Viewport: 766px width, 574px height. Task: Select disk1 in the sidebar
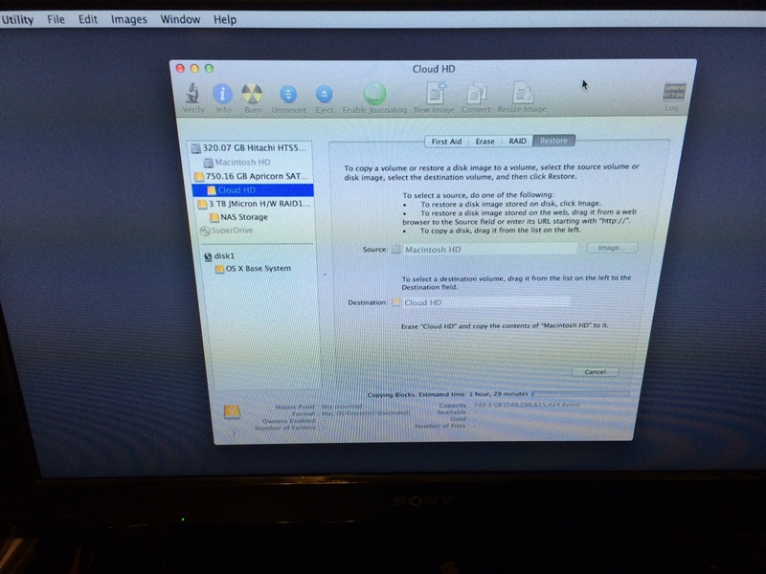(x=219, y=255)
